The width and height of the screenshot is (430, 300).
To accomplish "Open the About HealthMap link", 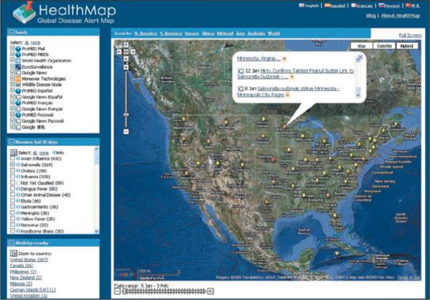I will point(401,16).
